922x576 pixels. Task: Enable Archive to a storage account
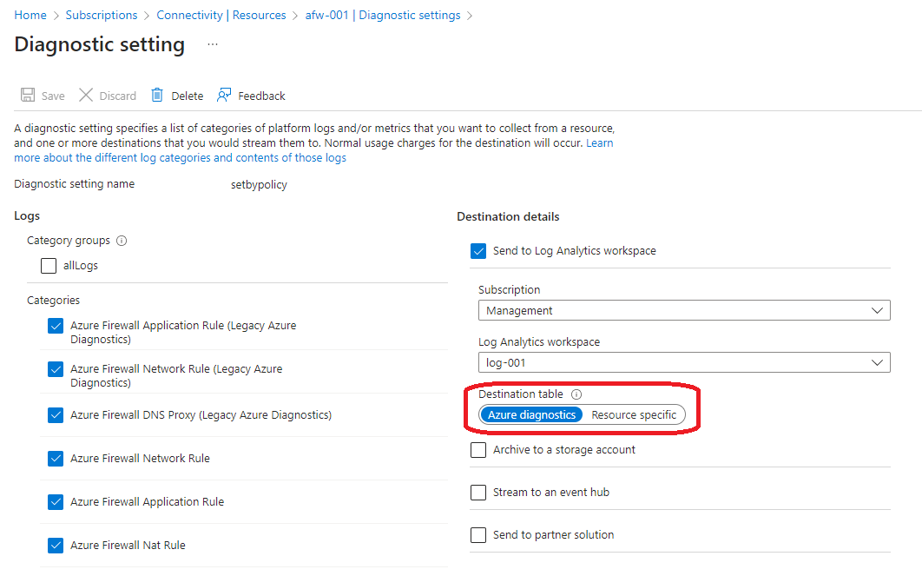pyautogui.click(x=477, y=449)
